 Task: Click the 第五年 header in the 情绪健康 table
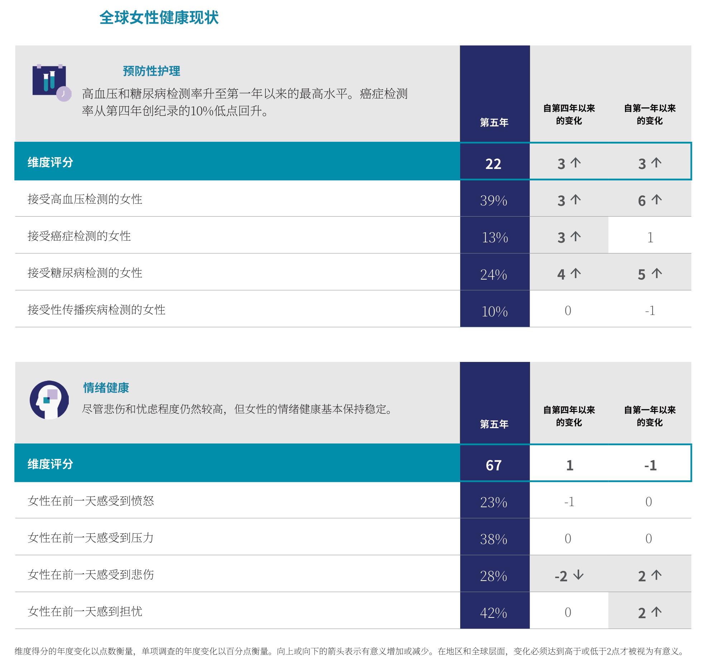click(x=494, y=424)
